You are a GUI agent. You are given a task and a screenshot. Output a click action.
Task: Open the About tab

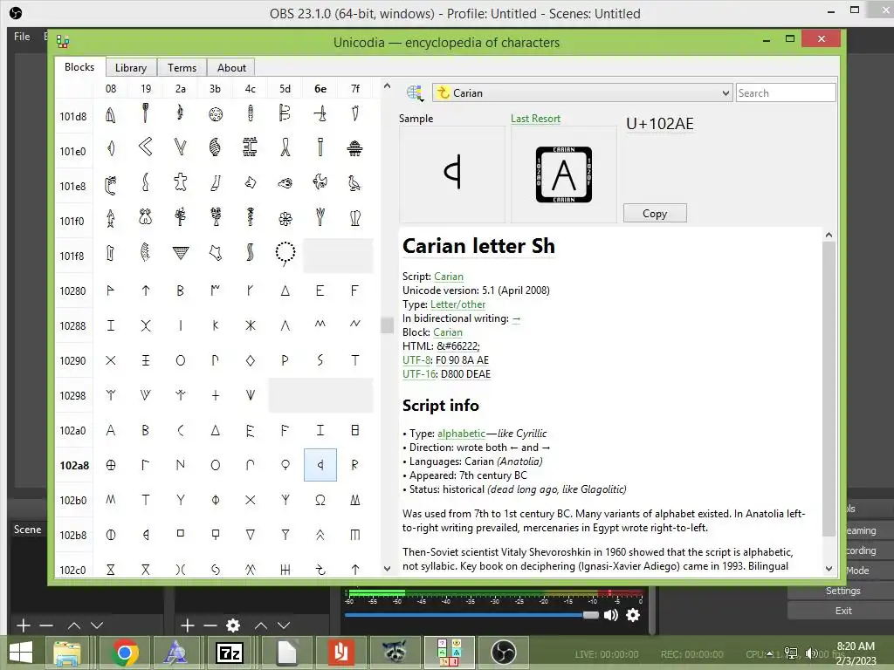click(x=231, y=68)
